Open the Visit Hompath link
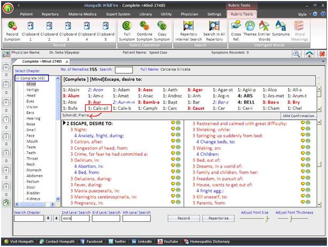Image resolution: width=328 pixels, height=247 pixels. tap(19, 241)
